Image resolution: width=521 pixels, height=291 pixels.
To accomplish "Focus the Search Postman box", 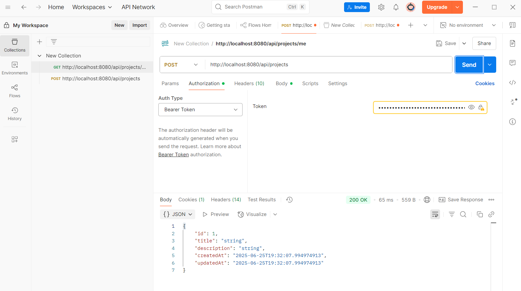I will tap(260, 7).
